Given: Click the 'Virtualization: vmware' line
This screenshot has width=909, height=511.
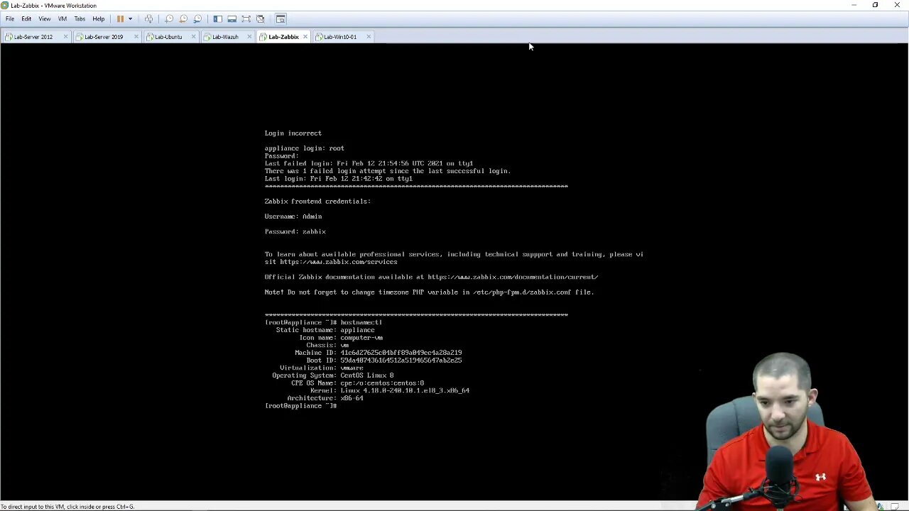Looking at the screenshot, I should (322, 368).
